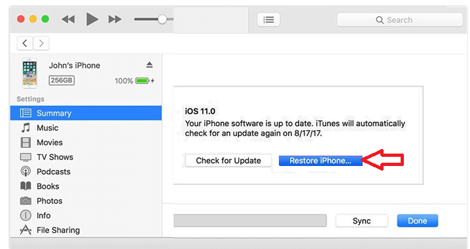The width and height of the screenshot is (470, 249).
Task: Click the Music note icon
Action: point(26,128)
